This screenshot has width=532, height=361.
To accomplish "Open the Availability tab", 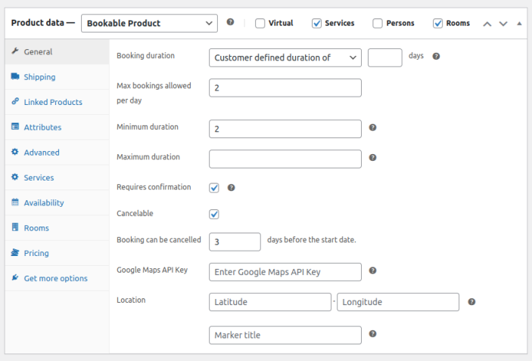I will tap(44, 202).
